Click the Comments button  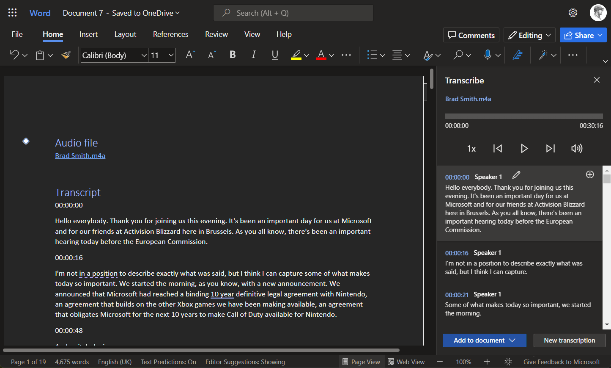click(x=471, y=35)
